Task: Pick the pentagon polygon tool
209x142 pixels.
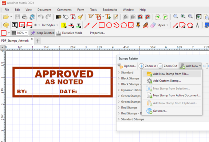Action: (124, 25)
